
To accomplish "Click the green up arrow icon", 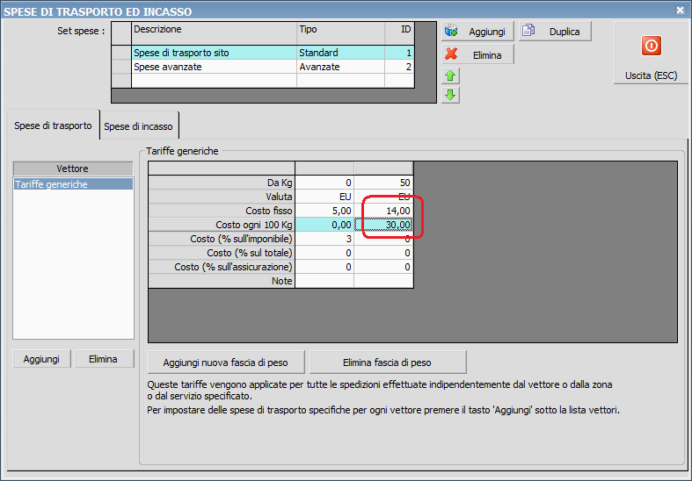I will 450,75.
